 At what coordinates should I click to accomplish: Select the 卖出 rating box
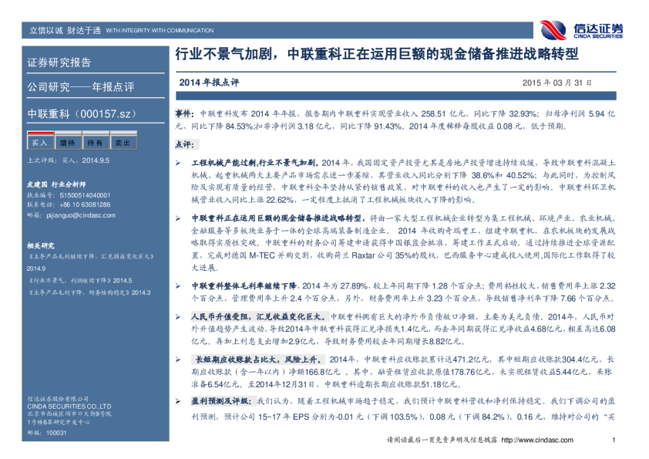coord(122,143)
